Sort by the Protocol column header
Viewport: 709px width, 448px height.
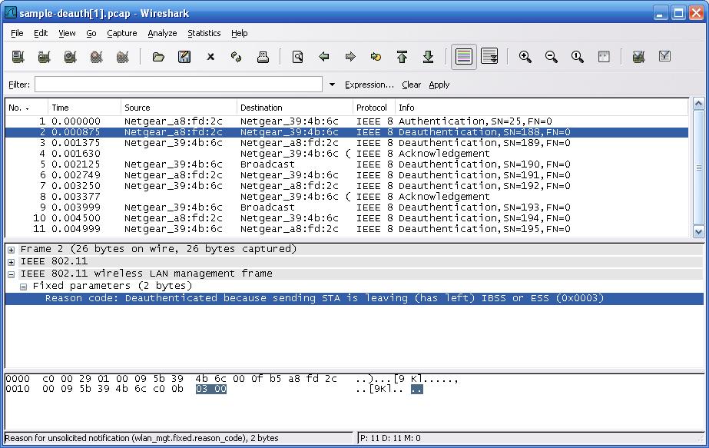374,108
